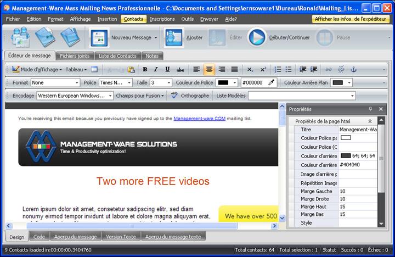Increase indent icon
This screenshot has width=395, height=257.
[314, 69]
